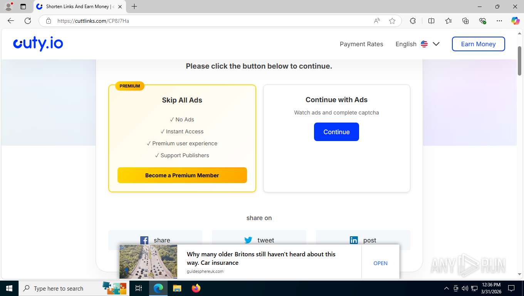
Task: Click the ad headline about older Britons
Action: click(x=261, y=258)
